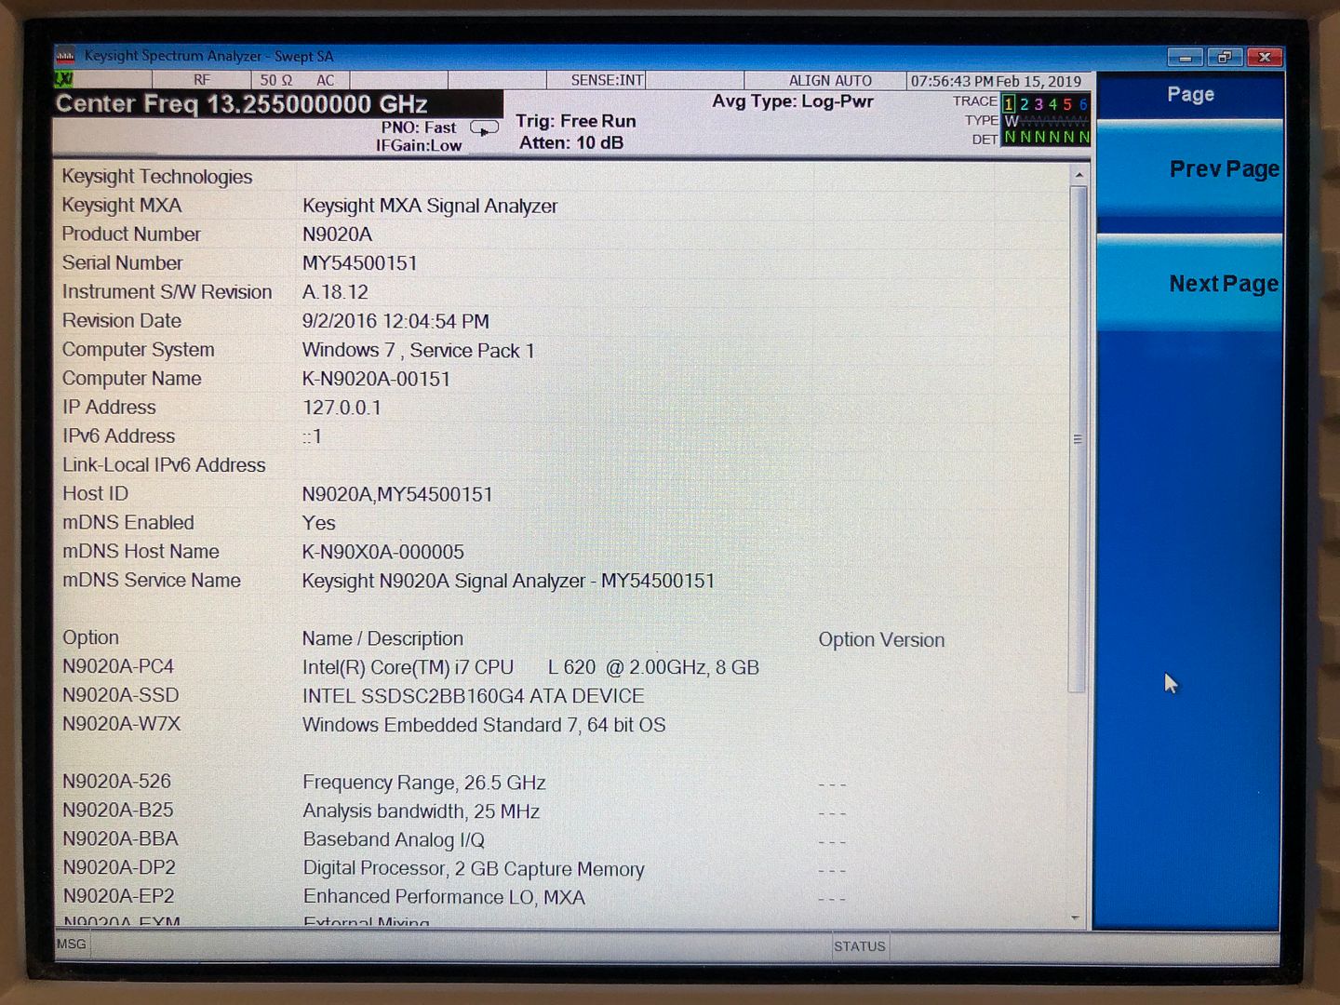Click the STATUS field in the status bar
The height and width of the screenshot is (1005, 1340).
point(860,946)
